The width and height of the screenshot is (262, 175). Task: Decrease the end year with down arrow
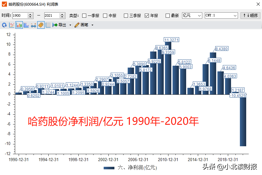[x=62, y=17]
